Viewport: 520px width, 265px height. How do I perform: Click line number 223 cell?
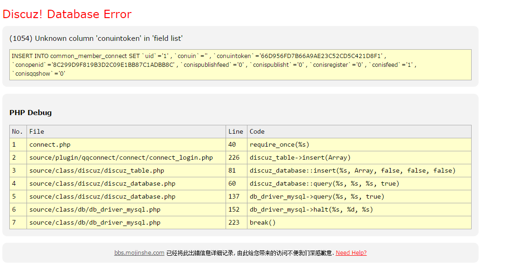[236, 222]
